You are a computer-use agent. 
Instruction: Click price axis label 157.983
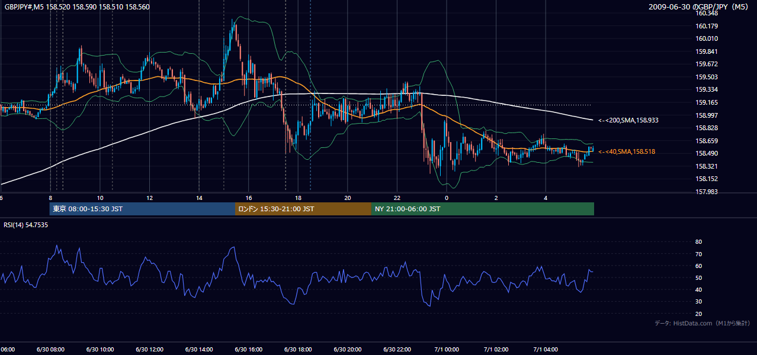(x=707, y=192)
